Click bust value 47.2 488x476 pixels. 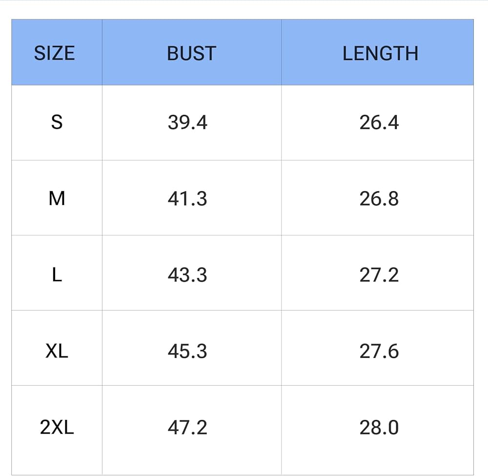click(x=187, y=427)
